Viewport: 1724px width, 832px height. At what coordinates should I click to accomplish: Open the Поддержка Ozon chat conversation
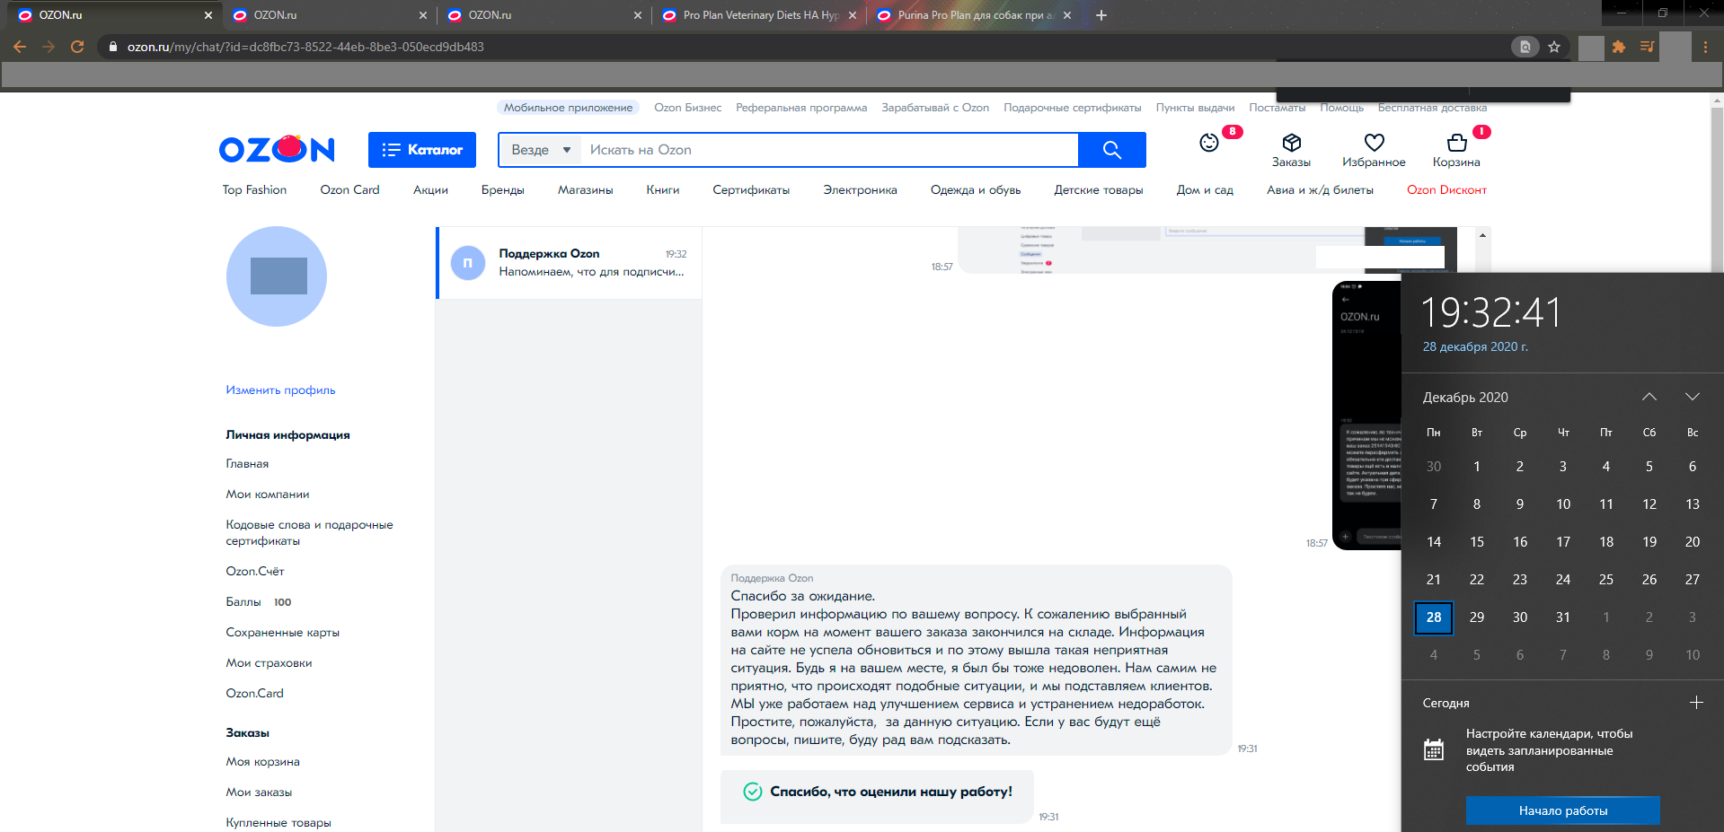570,263
